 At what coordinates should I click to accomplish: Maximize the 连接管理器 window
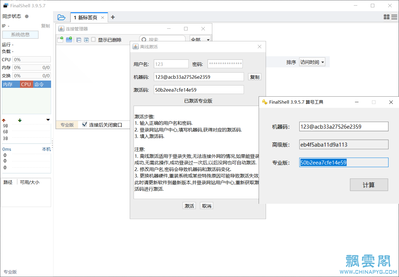click(186, 29)
